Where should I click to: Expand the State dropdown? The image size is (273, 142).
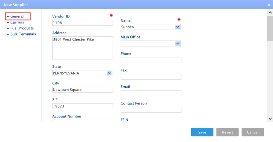[109, 73]
